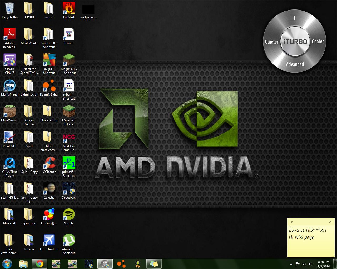
Task: Select the SpeedFan desktop shortcut
Action: [x=69, y=191]
